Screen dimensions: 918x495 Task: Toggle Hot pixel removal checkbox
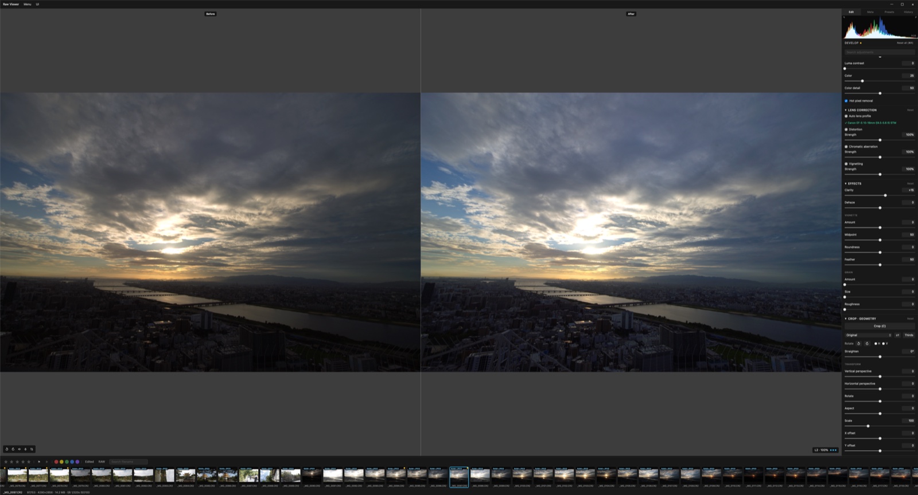846,101
